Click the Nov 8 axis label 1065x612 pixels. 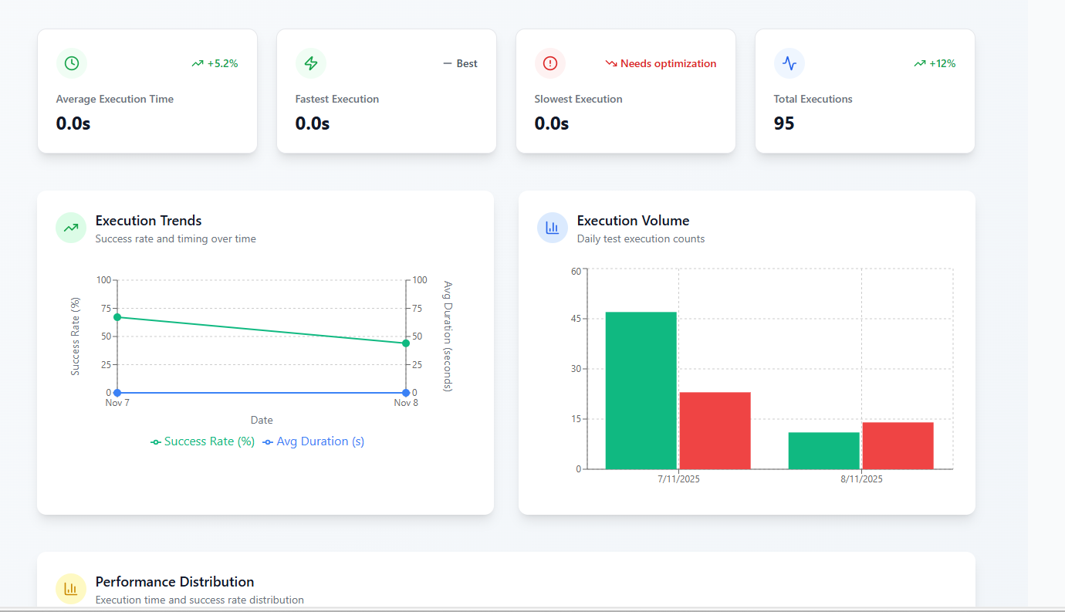(x=406, y=403)
